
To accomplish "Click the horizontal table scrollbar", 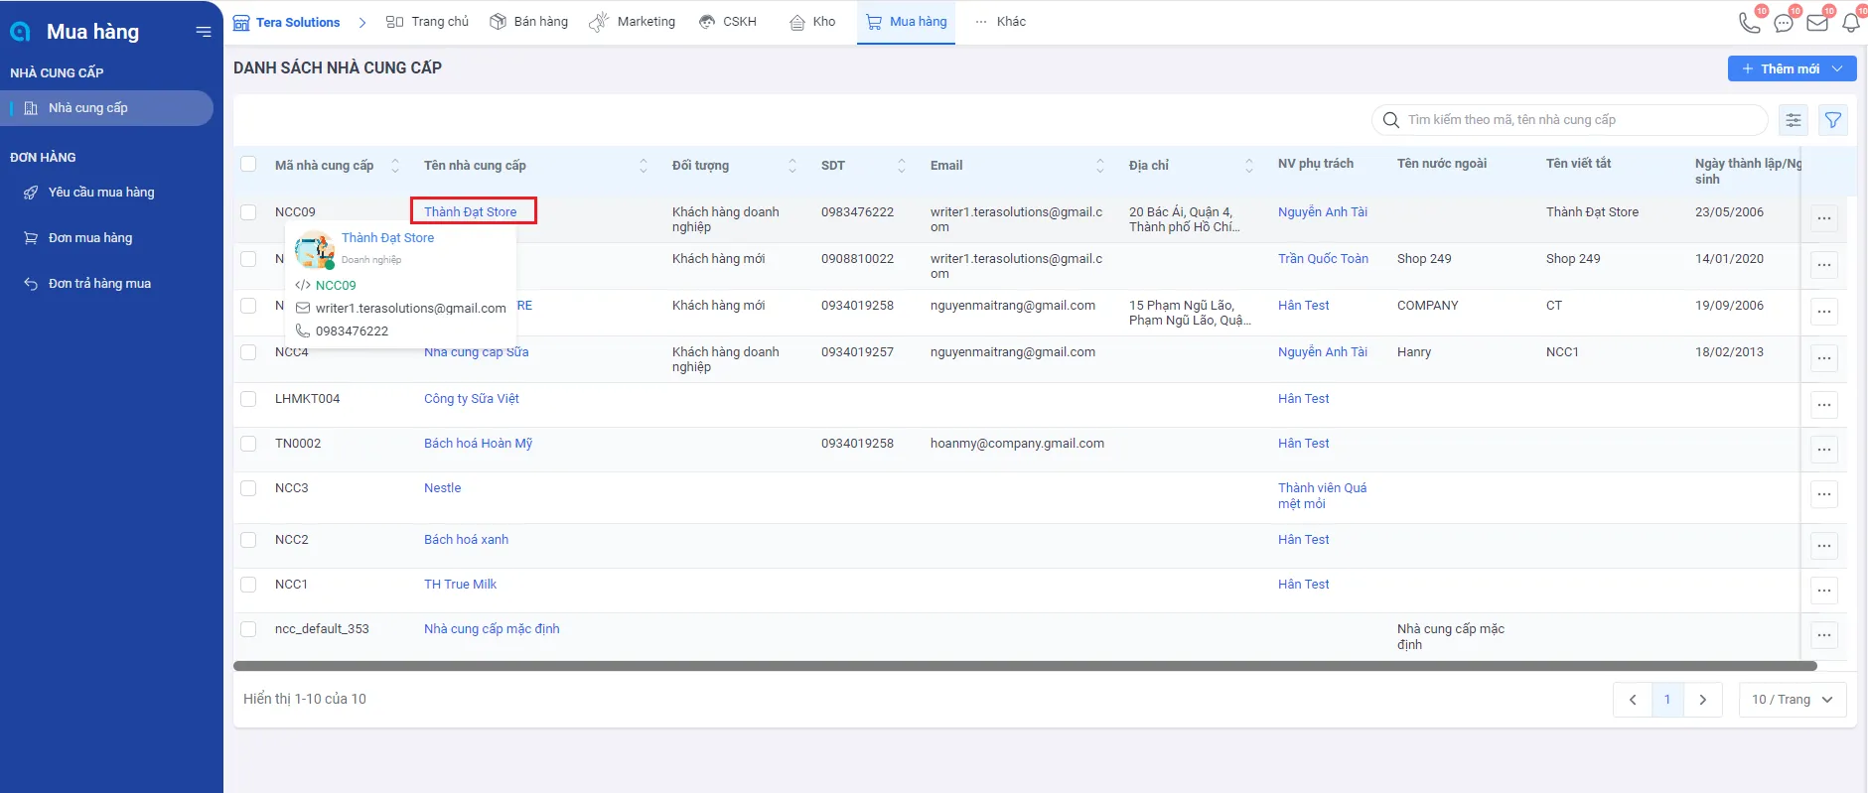I will [x=1025, y=666].
